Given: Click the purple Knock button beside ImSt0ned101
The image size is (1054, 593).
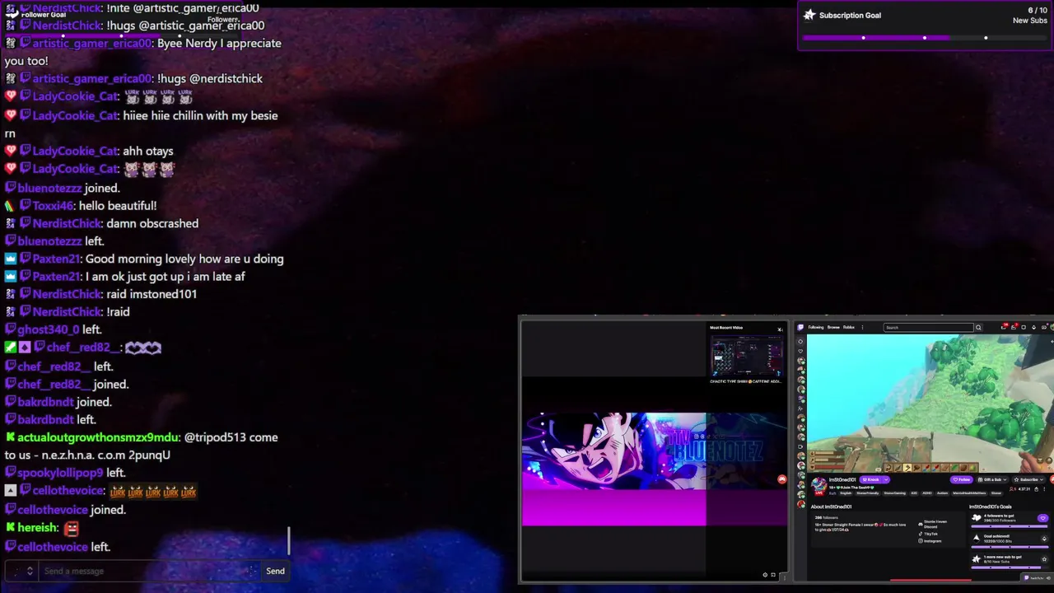Looking at the screenshot, I should [x=870, y=479].
